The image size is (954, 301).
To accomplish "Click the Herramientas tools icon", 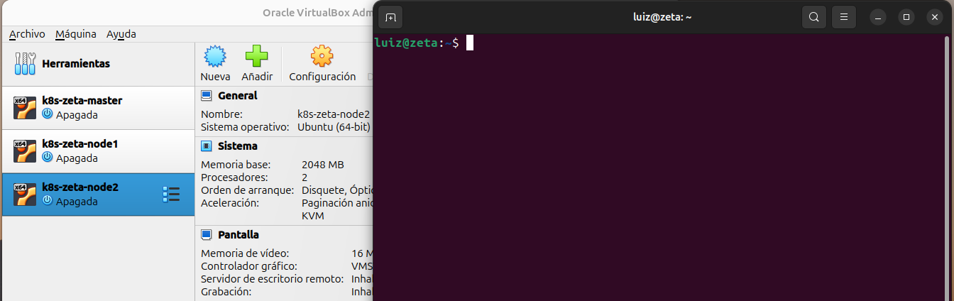I will 25,64.
